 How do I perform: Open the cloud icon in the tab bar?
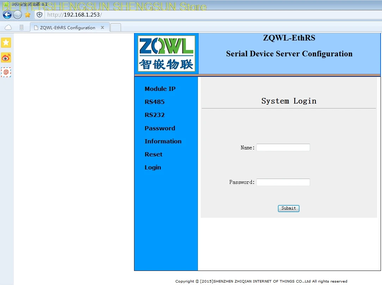(x=8, y=27)
